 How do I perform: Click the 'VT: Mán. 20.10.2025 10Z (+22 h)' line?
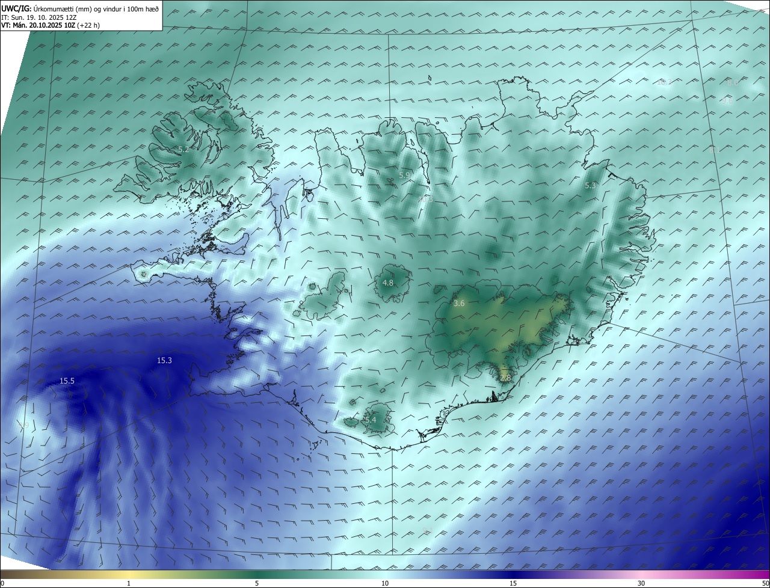pos(51,25)
